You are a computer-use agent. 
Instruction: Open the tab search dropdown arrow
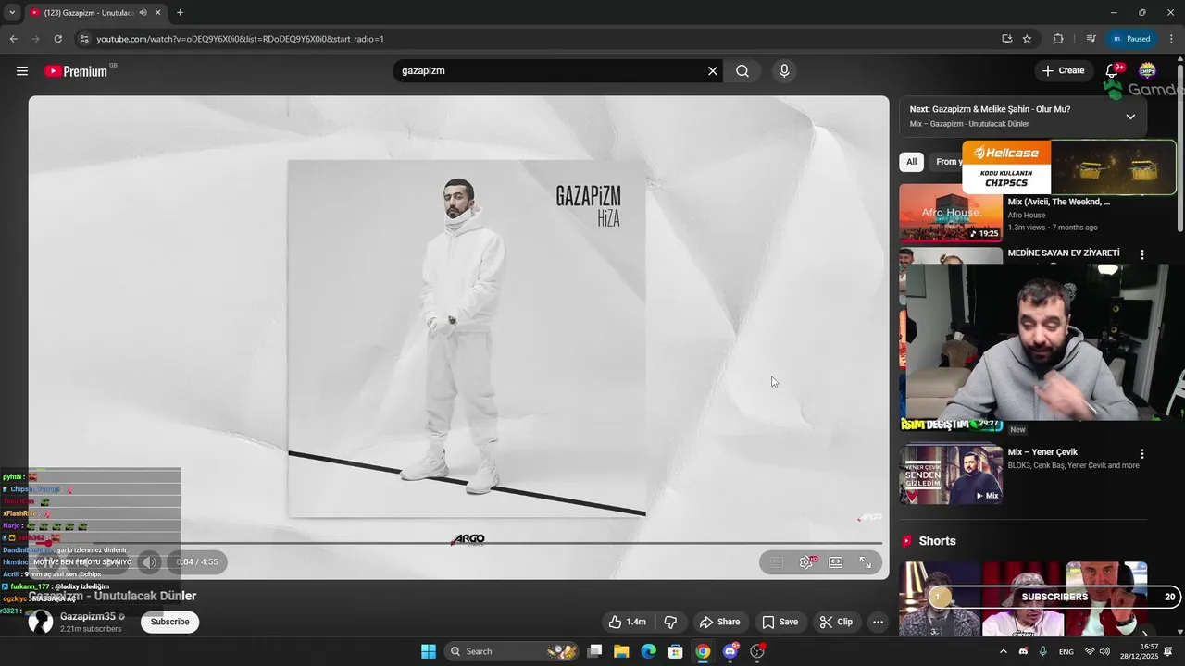[11, 13]
